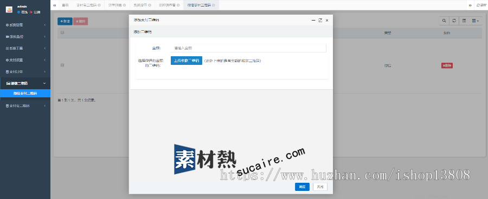Switch to the 首页 tab

66,5
